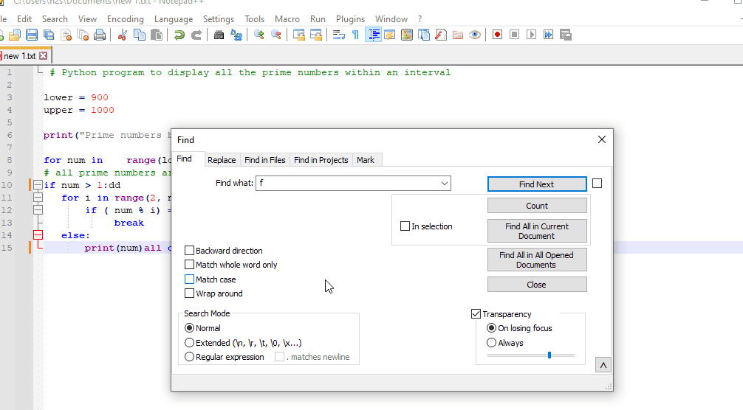This screenshot has height=410, width=743.
Task: Click the Paste clipboard icon
Action: (x=157, y=35)
